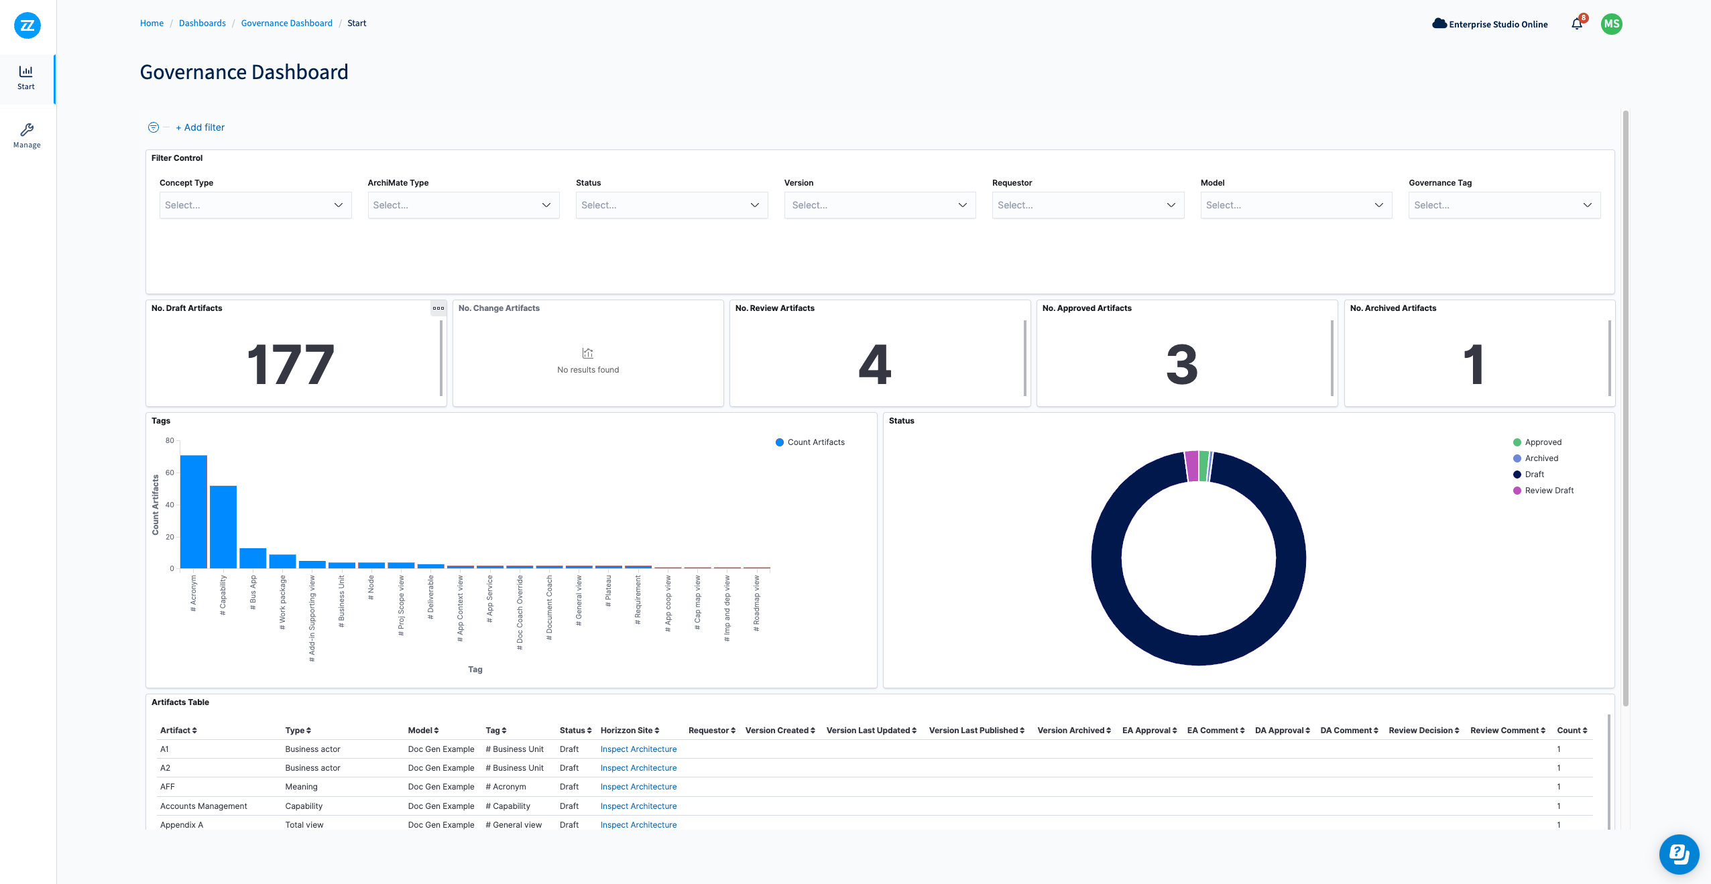Click the filter icon beside Add filter
The width and height of the screenshot is (1711, 884).
152,127
